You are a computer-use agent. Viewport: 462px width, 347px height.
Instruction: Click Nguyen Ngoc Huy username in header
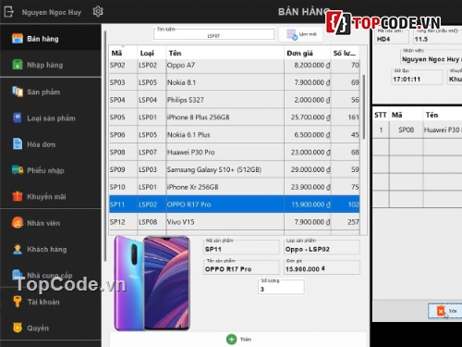click(x=52, y=12)
